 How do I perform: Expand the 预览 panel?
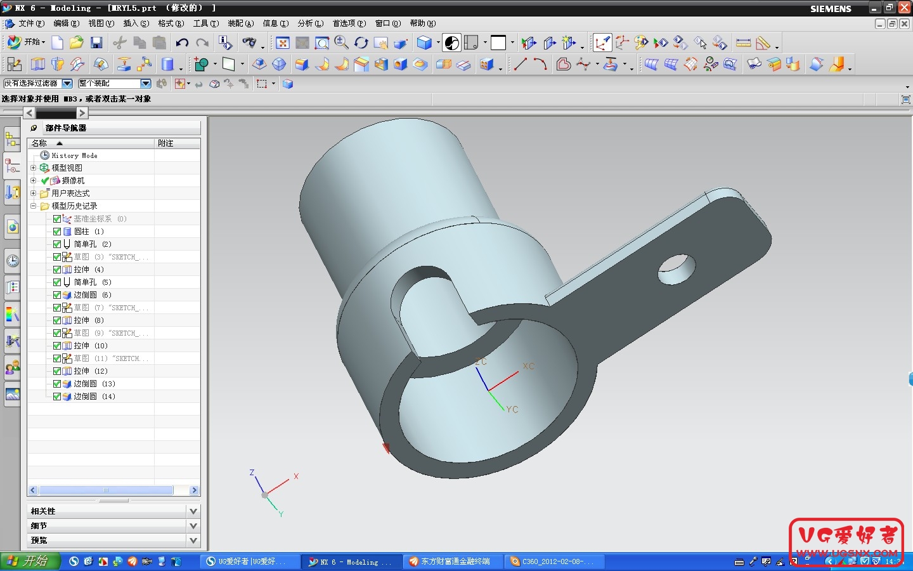coord(194,540)
